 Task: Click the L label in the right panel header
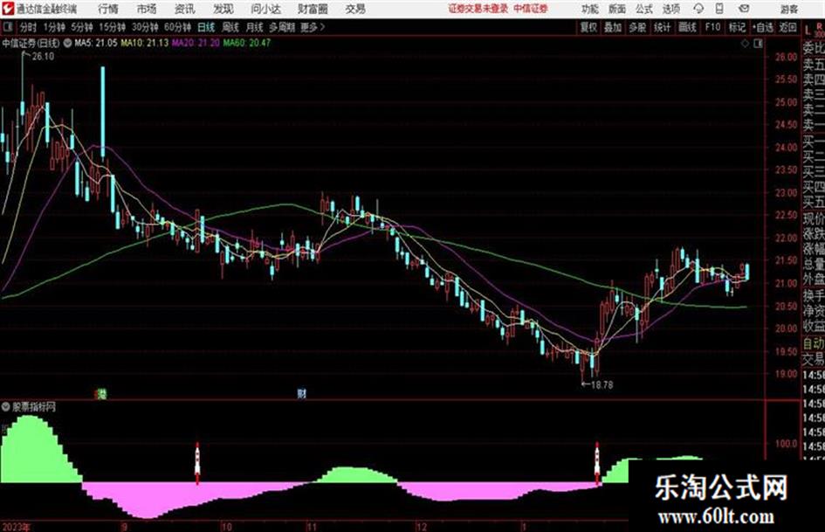tap(808, 30)
